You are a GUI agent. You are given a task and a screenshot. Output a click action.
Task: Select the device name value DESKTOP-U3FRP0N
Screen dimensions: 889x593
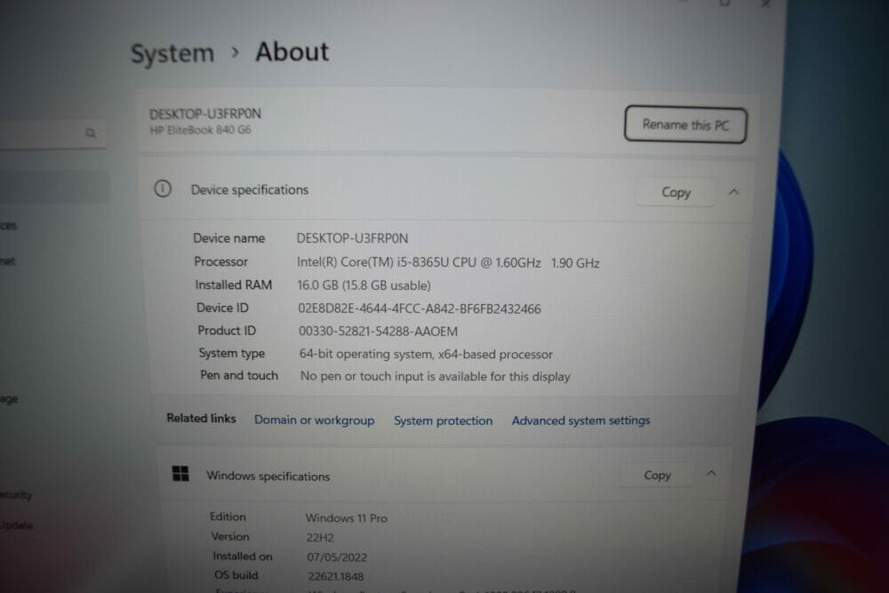point(352,238)
